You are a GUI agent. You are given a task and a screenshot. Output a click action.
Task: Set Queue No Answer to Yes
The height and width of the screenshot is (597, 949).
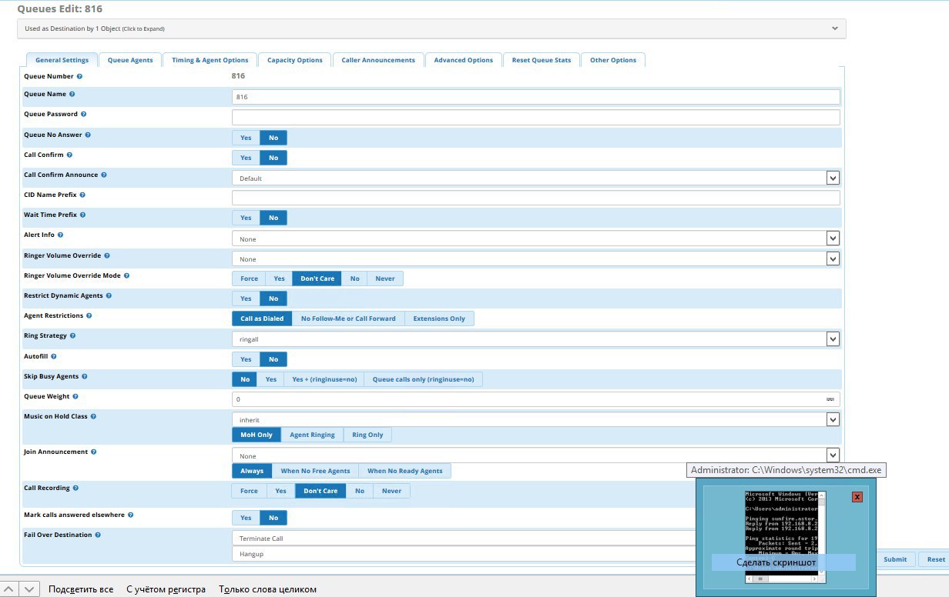click(246, 138)
